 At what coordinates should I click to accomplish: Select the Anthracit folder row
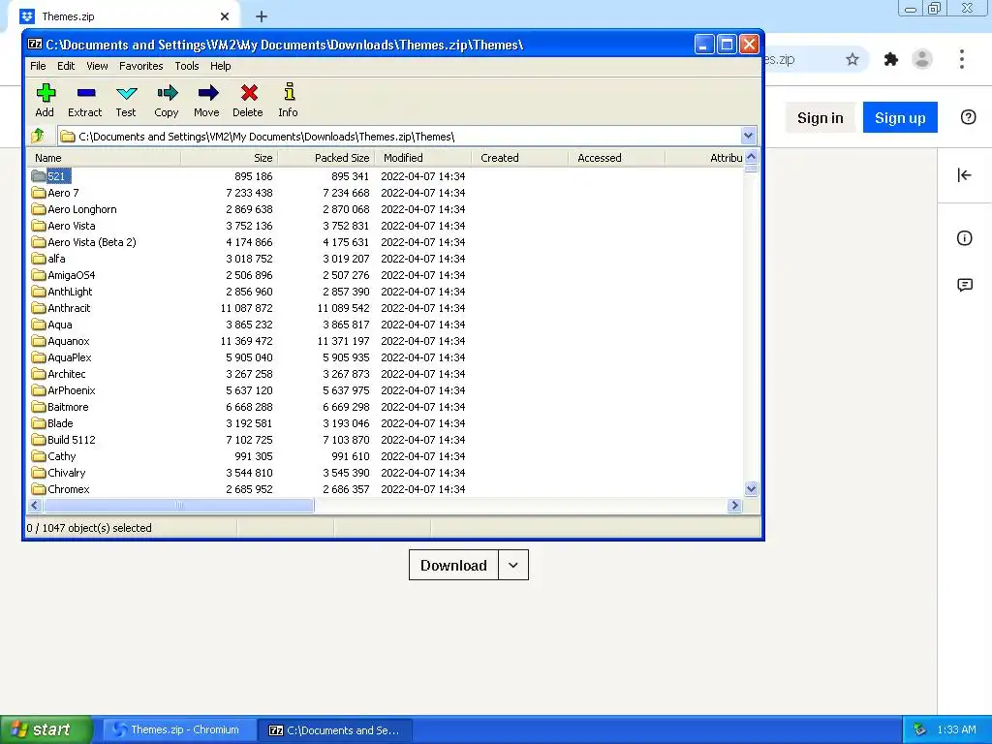pyautogui.click(x=386, y=307)
